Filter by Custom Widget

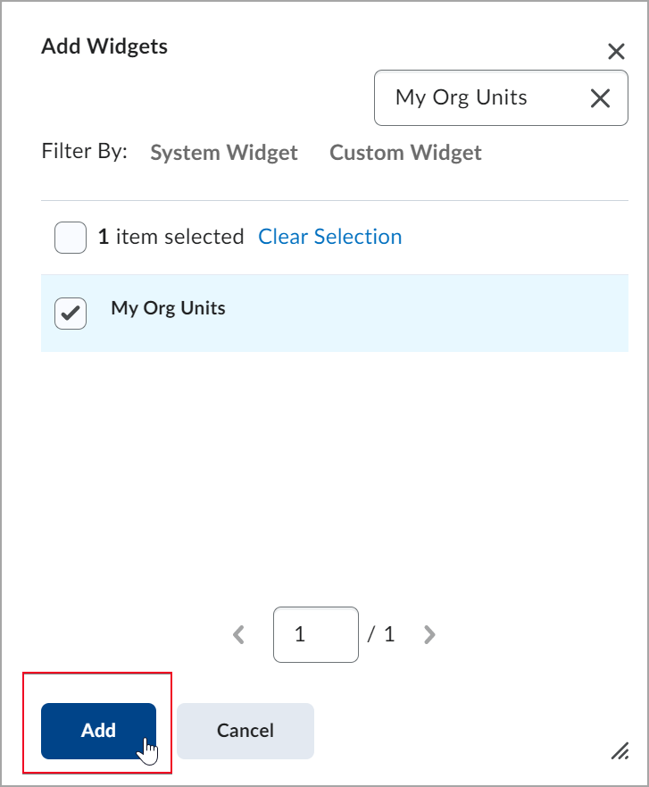click(405, 153)
